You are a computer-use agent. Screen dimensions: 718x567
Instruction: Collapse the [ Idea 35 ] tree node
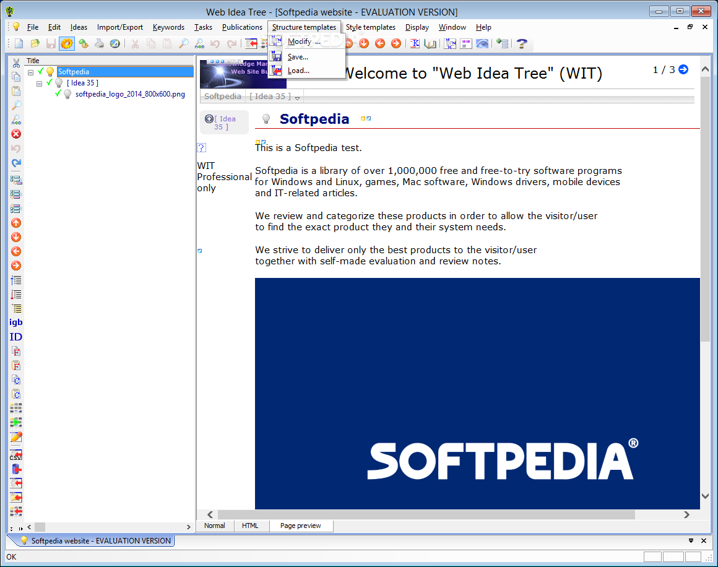[39, 84]
